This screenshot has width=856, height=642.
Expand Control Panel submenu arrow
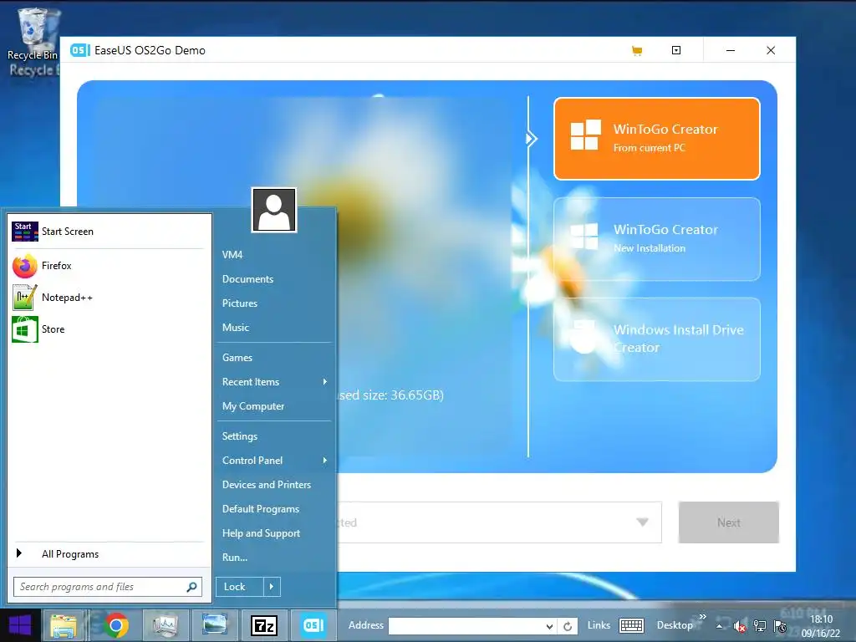pyautogui.click(x=325, y=461)
